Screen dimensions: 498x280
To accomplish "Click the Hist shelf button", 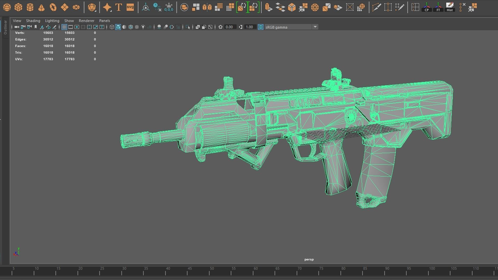I will [450, 7].
